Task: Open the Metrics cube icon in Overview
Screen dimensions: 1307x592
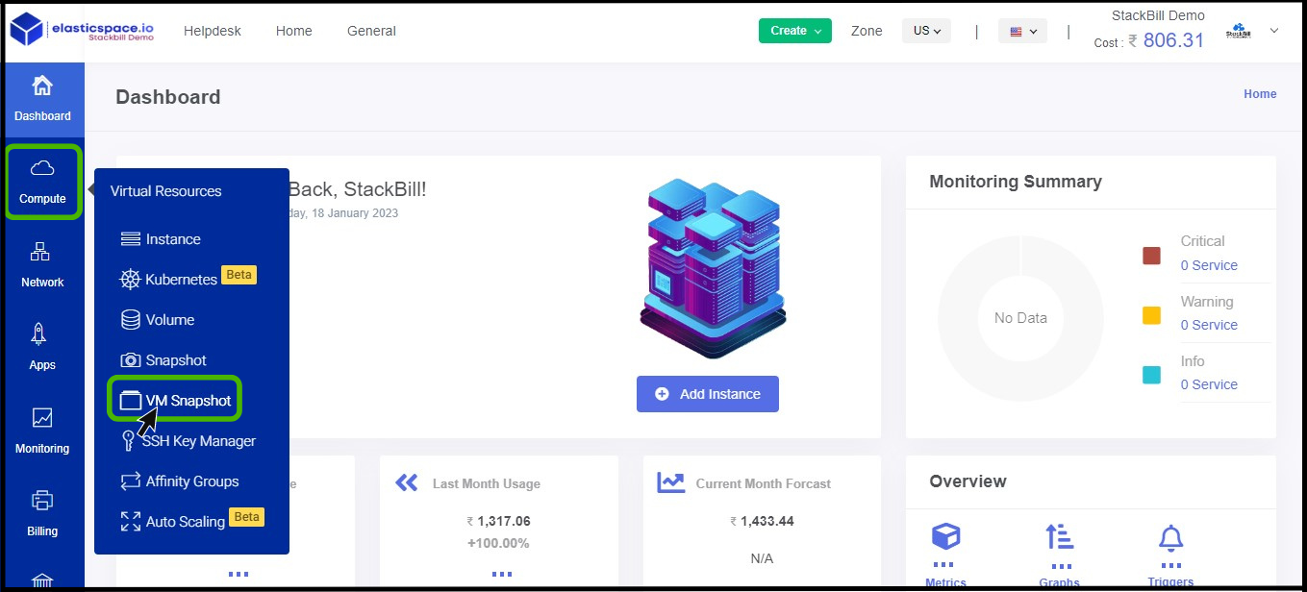Action: (945, 538)
